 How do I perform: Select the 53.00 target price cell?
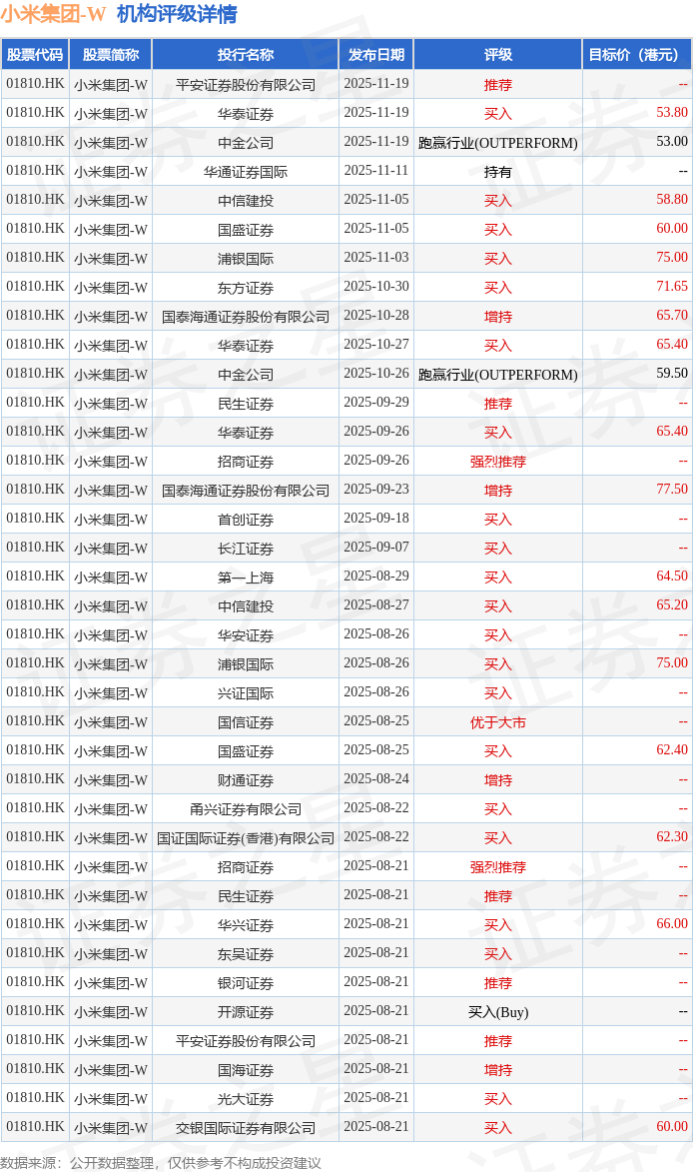coord(671,142)
